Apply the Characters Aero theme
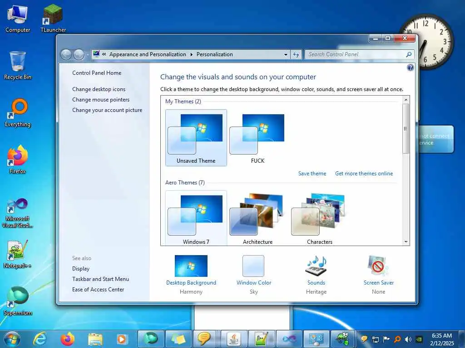This screenshot has width=465, height=348. point(319,218)
